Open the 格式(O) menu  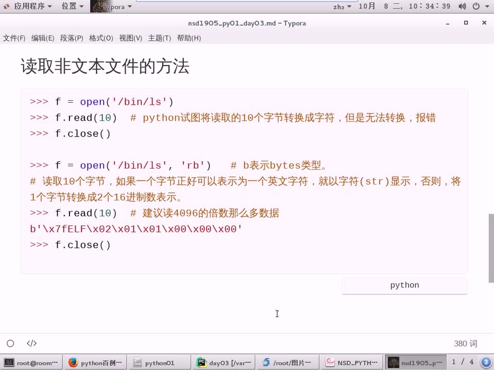[x=101, y=38]
